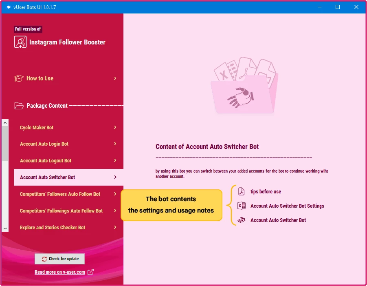Screen dimensions: 367x286
Task: Open the PDF icon beside tips before use
Action: [x=241, y=191]
